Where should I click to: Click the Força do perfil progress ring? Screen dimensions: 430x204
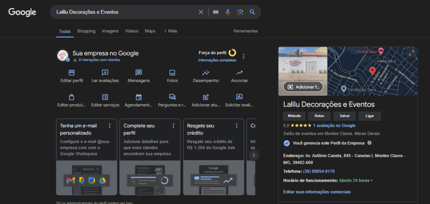(232, 52)
